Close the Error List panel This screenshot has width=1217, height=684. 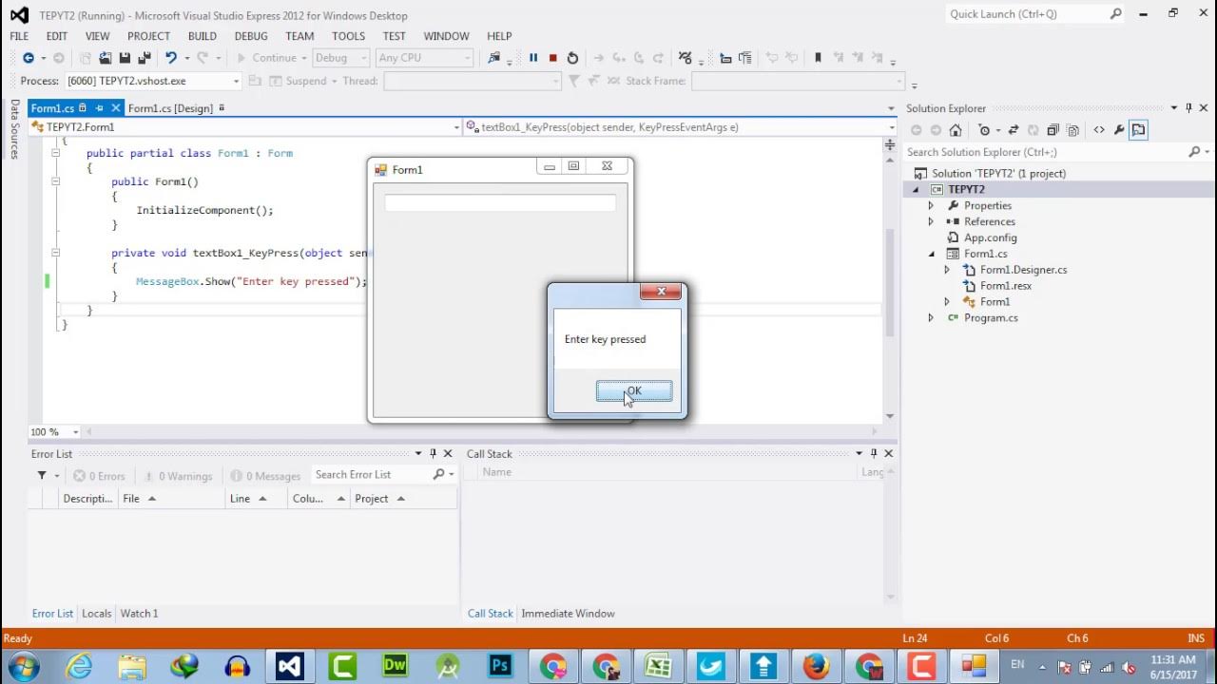tap(448, 454)
